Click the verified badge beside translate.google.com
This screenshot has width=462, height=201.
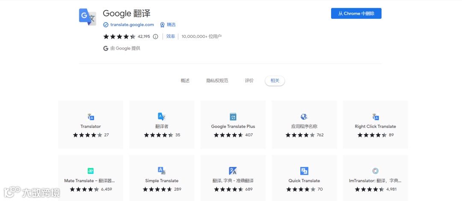tap(106, 25)
